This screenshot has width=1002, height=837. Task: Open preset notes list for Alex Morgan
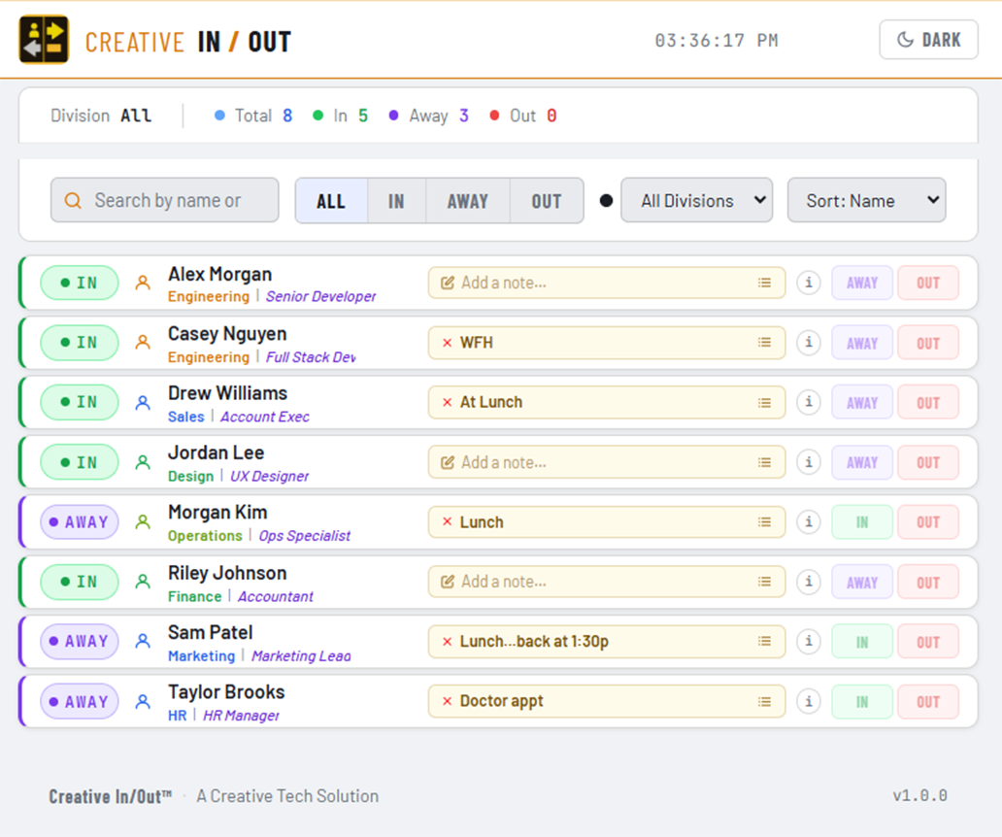coord(764,283)
